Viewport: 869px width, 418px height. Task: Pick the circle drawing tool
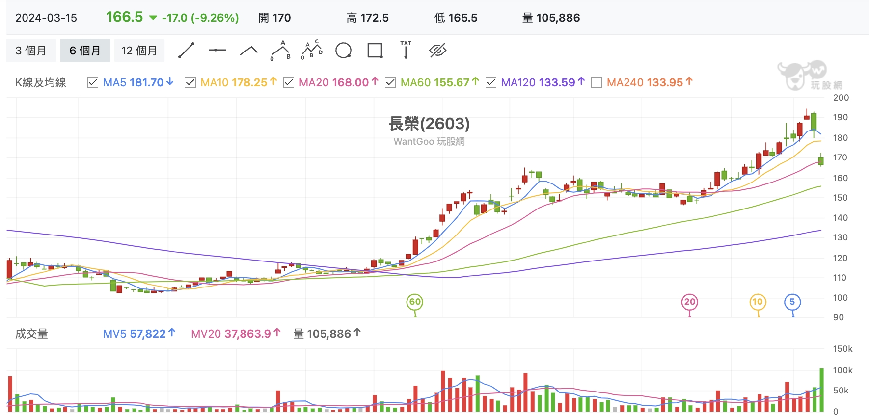tap(343, 51)
